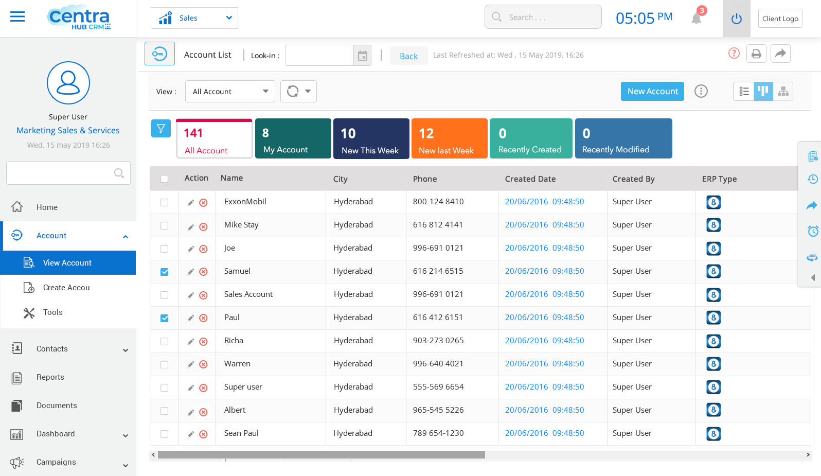821x476 pixels.
Task: Click the horizontal scrollbar thumb
Action: pyautogui.click(x=321, y=455)
